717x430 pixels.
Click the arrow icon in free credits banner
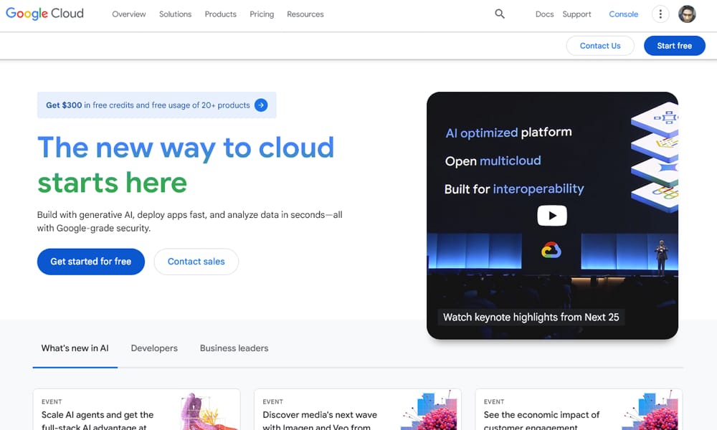261,105
